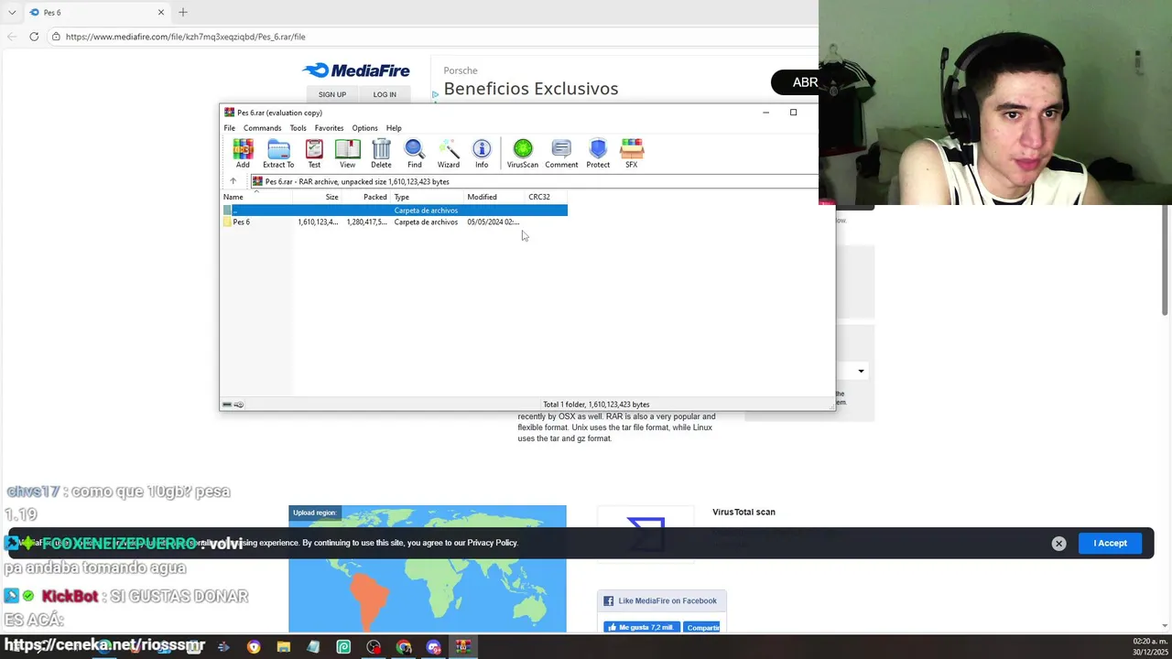
Task: Open File Explorer folder in taskbar
Action: click(283, 647)
